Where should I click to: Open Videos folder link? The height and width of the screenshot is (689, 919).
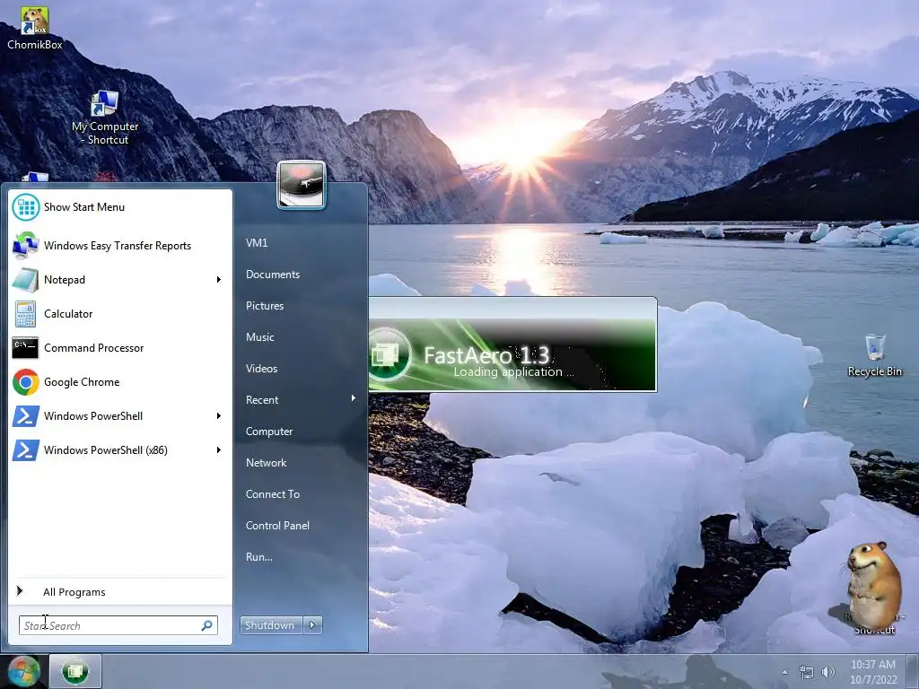tap(261, 369)
